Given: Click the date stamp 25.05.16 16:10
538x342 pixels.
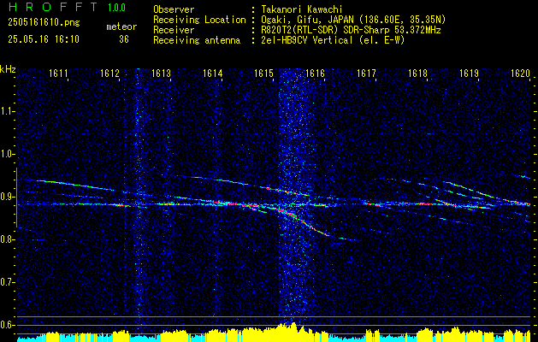Looking at the screenshot, I should click(44, 39).
